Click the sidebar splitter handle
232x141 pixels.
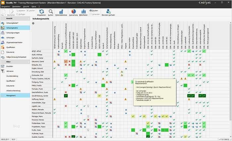tap(31, 77)
